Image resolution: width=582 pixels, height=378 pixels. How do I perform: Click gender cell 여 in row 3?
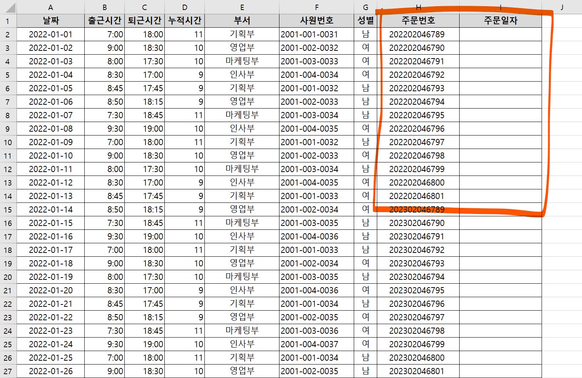pos(366,48)
